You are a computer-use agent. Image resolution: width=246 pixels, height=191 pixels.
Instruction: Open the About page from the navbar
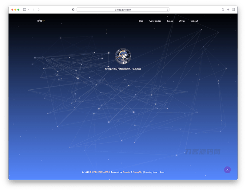194,21
